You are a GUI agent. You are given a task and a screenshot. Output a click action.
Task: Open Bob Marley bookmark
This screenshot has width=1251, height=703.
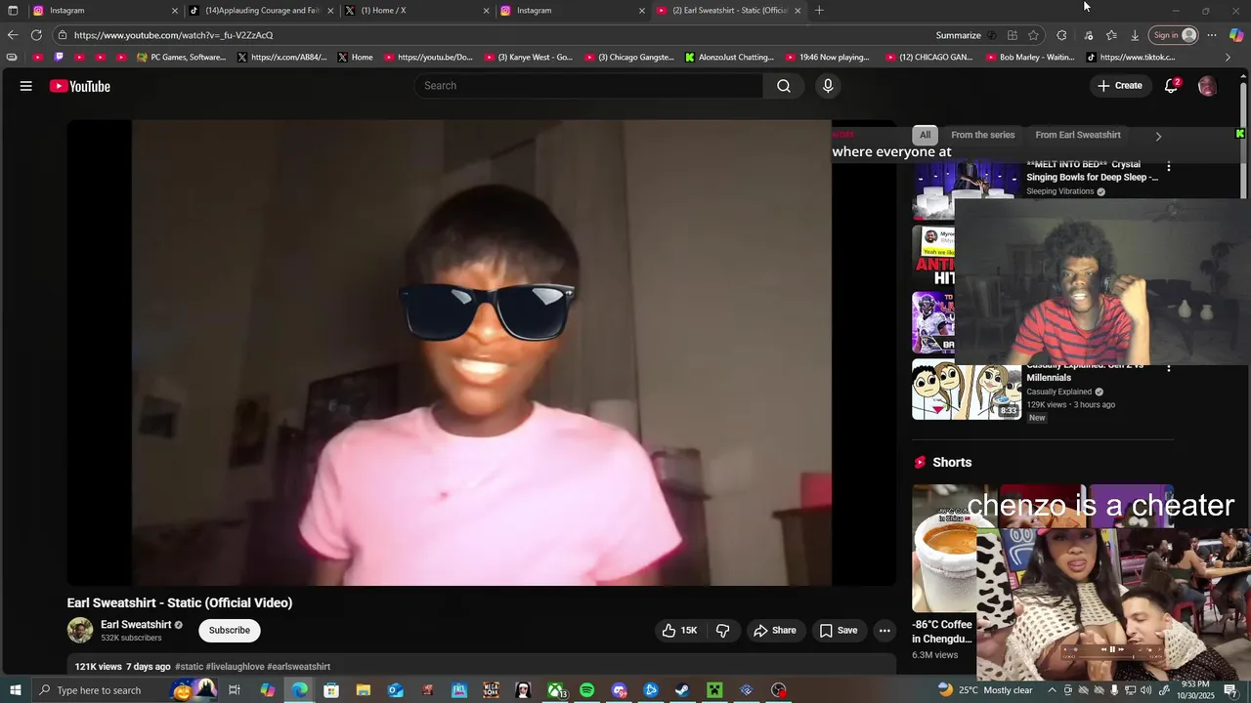click(1029, 58)
